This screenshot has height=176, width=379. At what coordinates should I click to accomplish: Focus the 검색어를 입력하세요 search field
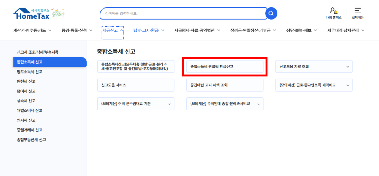(x=184, y=13)
